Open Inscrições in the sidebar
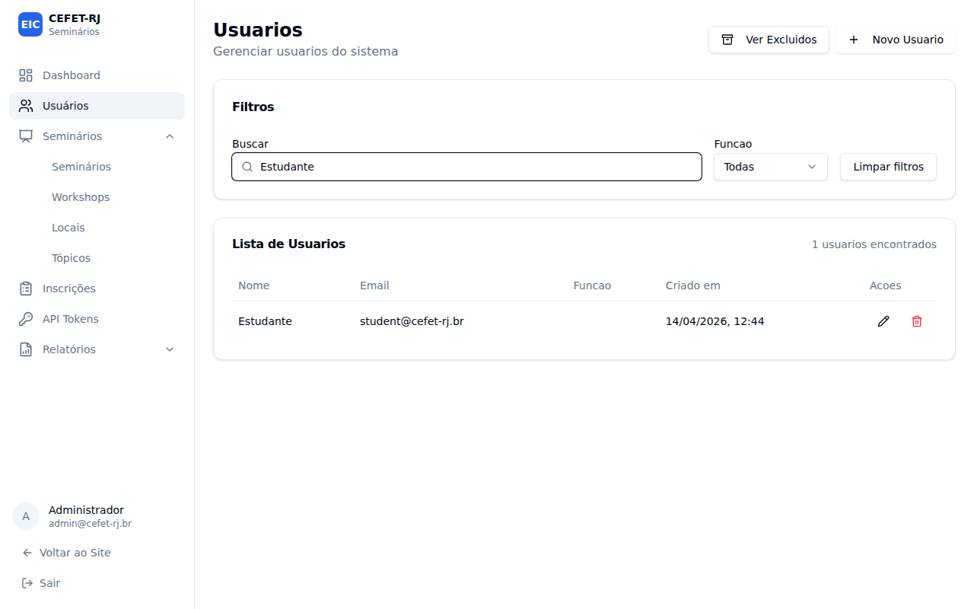Image resolution: width=974 pixels, height=609 pixels. 97,289
